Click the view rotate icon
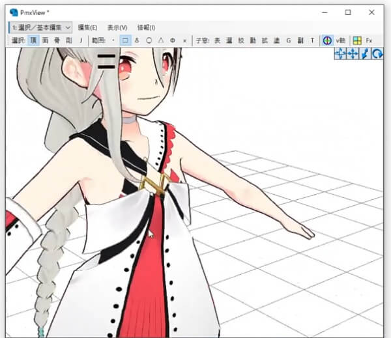 377,54
